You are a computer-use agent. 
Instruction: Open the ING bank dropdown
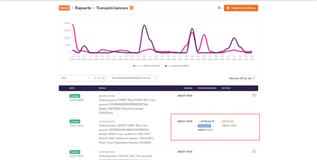click(75, 78)
